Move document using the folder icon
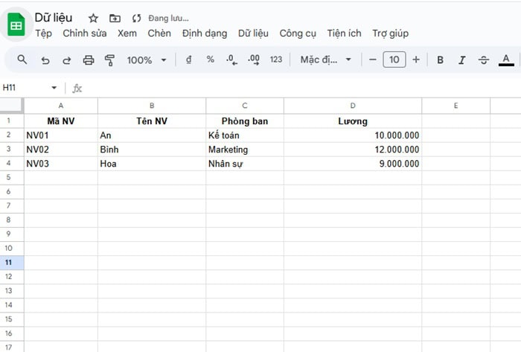The width and height of the screenshot is (521, 352). click(114, 18)
